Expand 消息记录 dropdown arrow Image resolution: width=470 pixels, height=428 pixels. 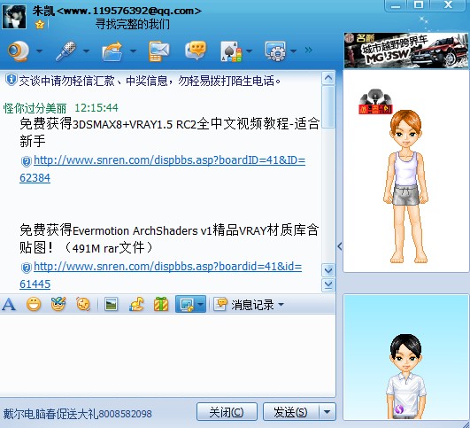coord(281,304)
